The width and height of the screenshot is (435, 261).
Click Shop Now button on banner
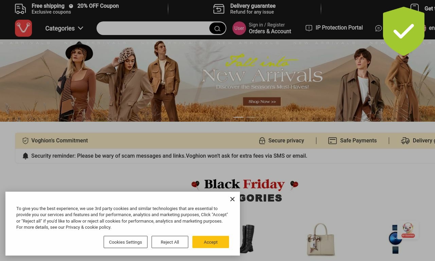(262, 101)
